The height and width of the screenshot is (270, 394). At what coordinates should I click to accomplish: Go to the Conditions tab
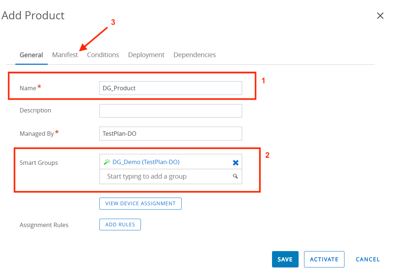tap(103, 55)
